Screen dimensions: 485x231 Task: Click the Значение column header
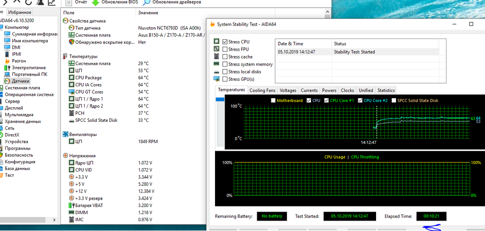point(205,13)
